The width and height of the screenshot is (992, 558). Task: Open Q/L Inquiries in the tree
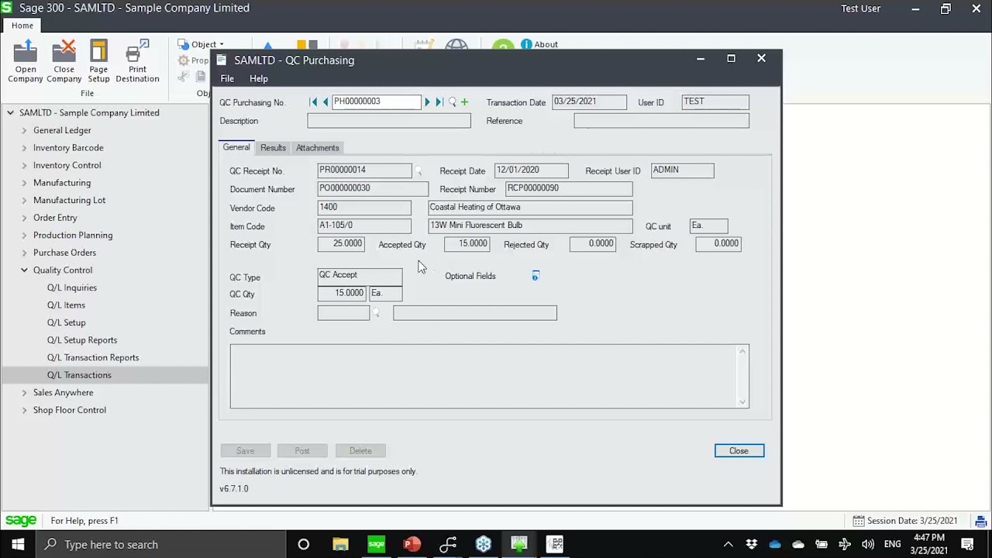tap(72, 288)
